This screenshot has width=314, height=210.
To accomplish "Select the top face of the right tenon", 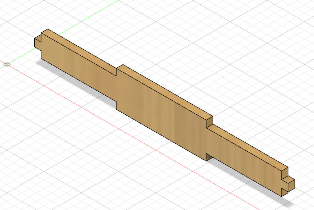I will 288,179.
